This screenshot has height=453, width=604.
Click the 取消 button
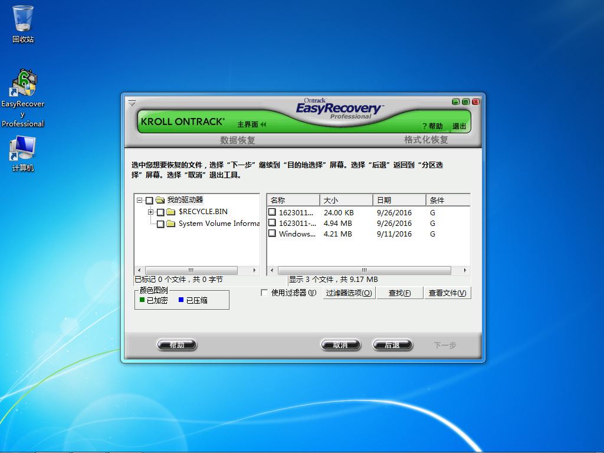340,344
